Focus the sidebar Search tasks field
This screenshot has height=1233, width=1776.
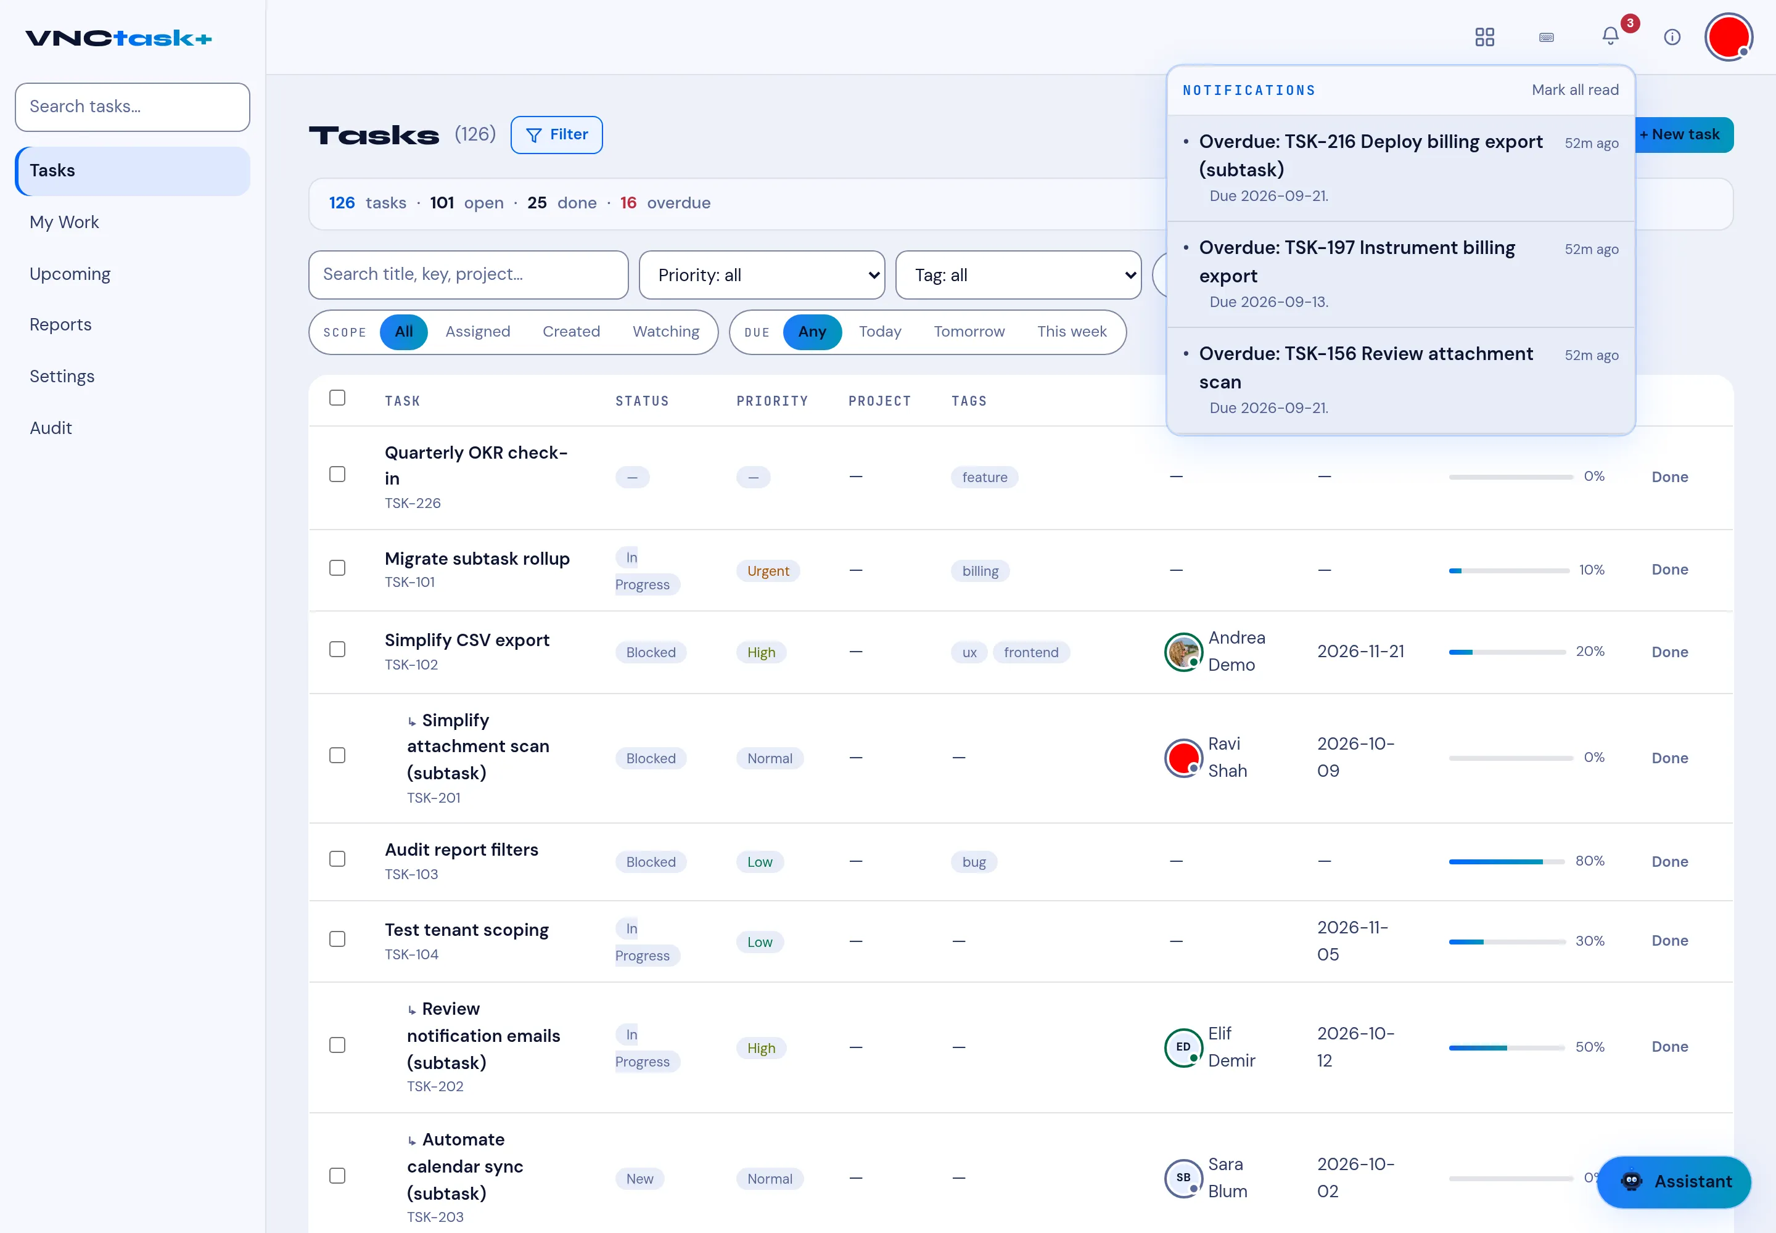click(x=132, y=107)
